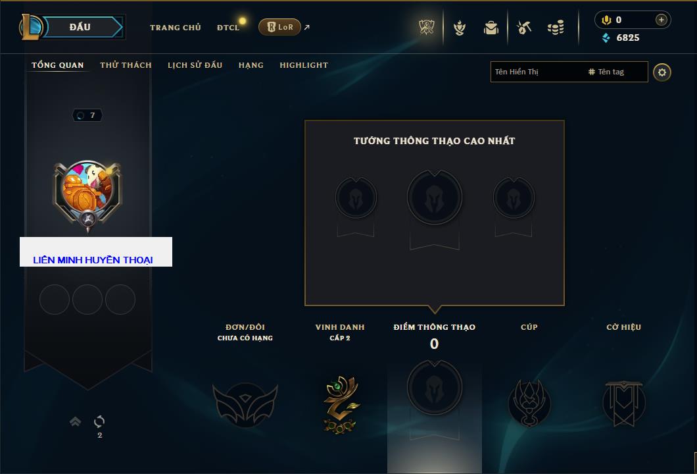Screen dimensions: 697x474
Task: Open the ĐTCL menu item
Action: click(x=228, y=28)
